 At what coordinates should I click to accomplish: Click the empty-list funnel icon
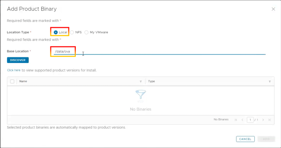[140, 95]
